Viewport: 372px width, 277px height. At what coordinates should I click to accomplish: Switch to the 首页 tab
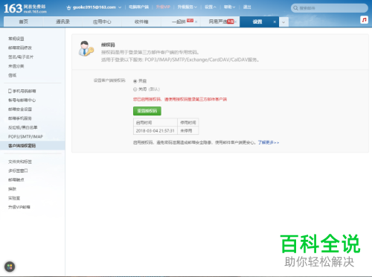point(24,22)
